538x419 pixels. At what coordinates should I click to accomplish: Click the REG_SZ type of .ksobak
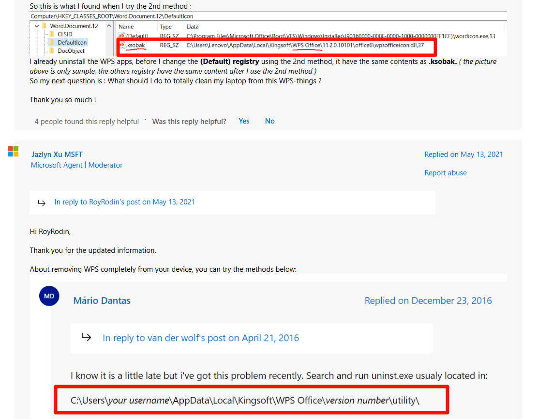[x=169, y=46]
